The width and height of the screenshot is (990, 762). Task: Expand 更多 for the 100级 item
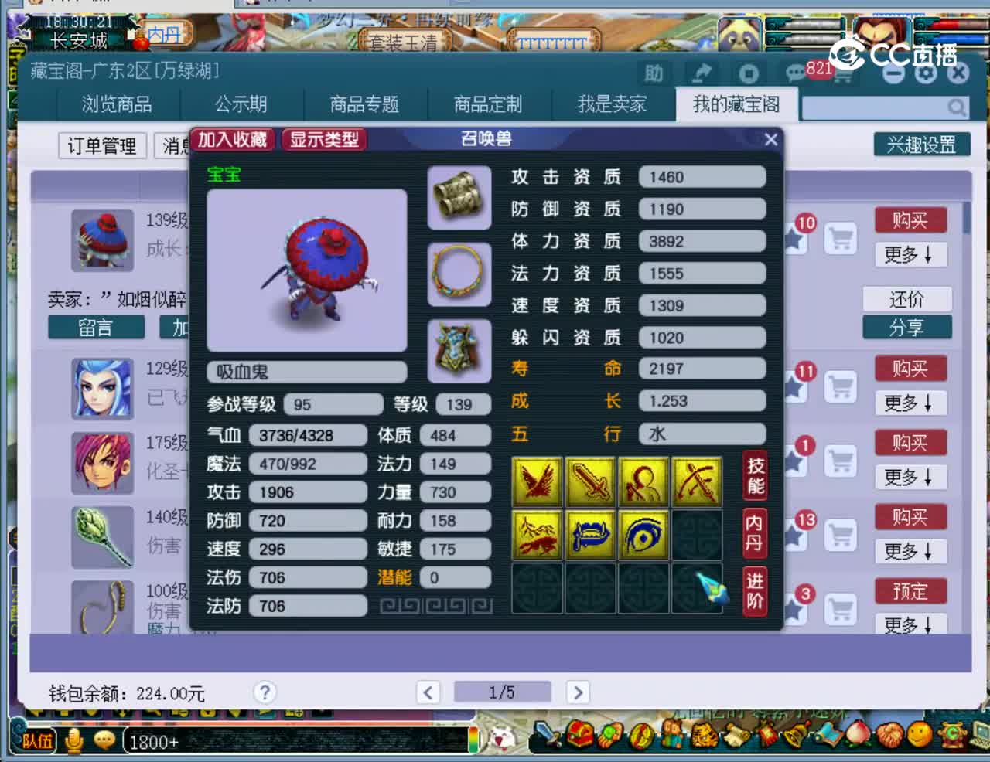910,624
